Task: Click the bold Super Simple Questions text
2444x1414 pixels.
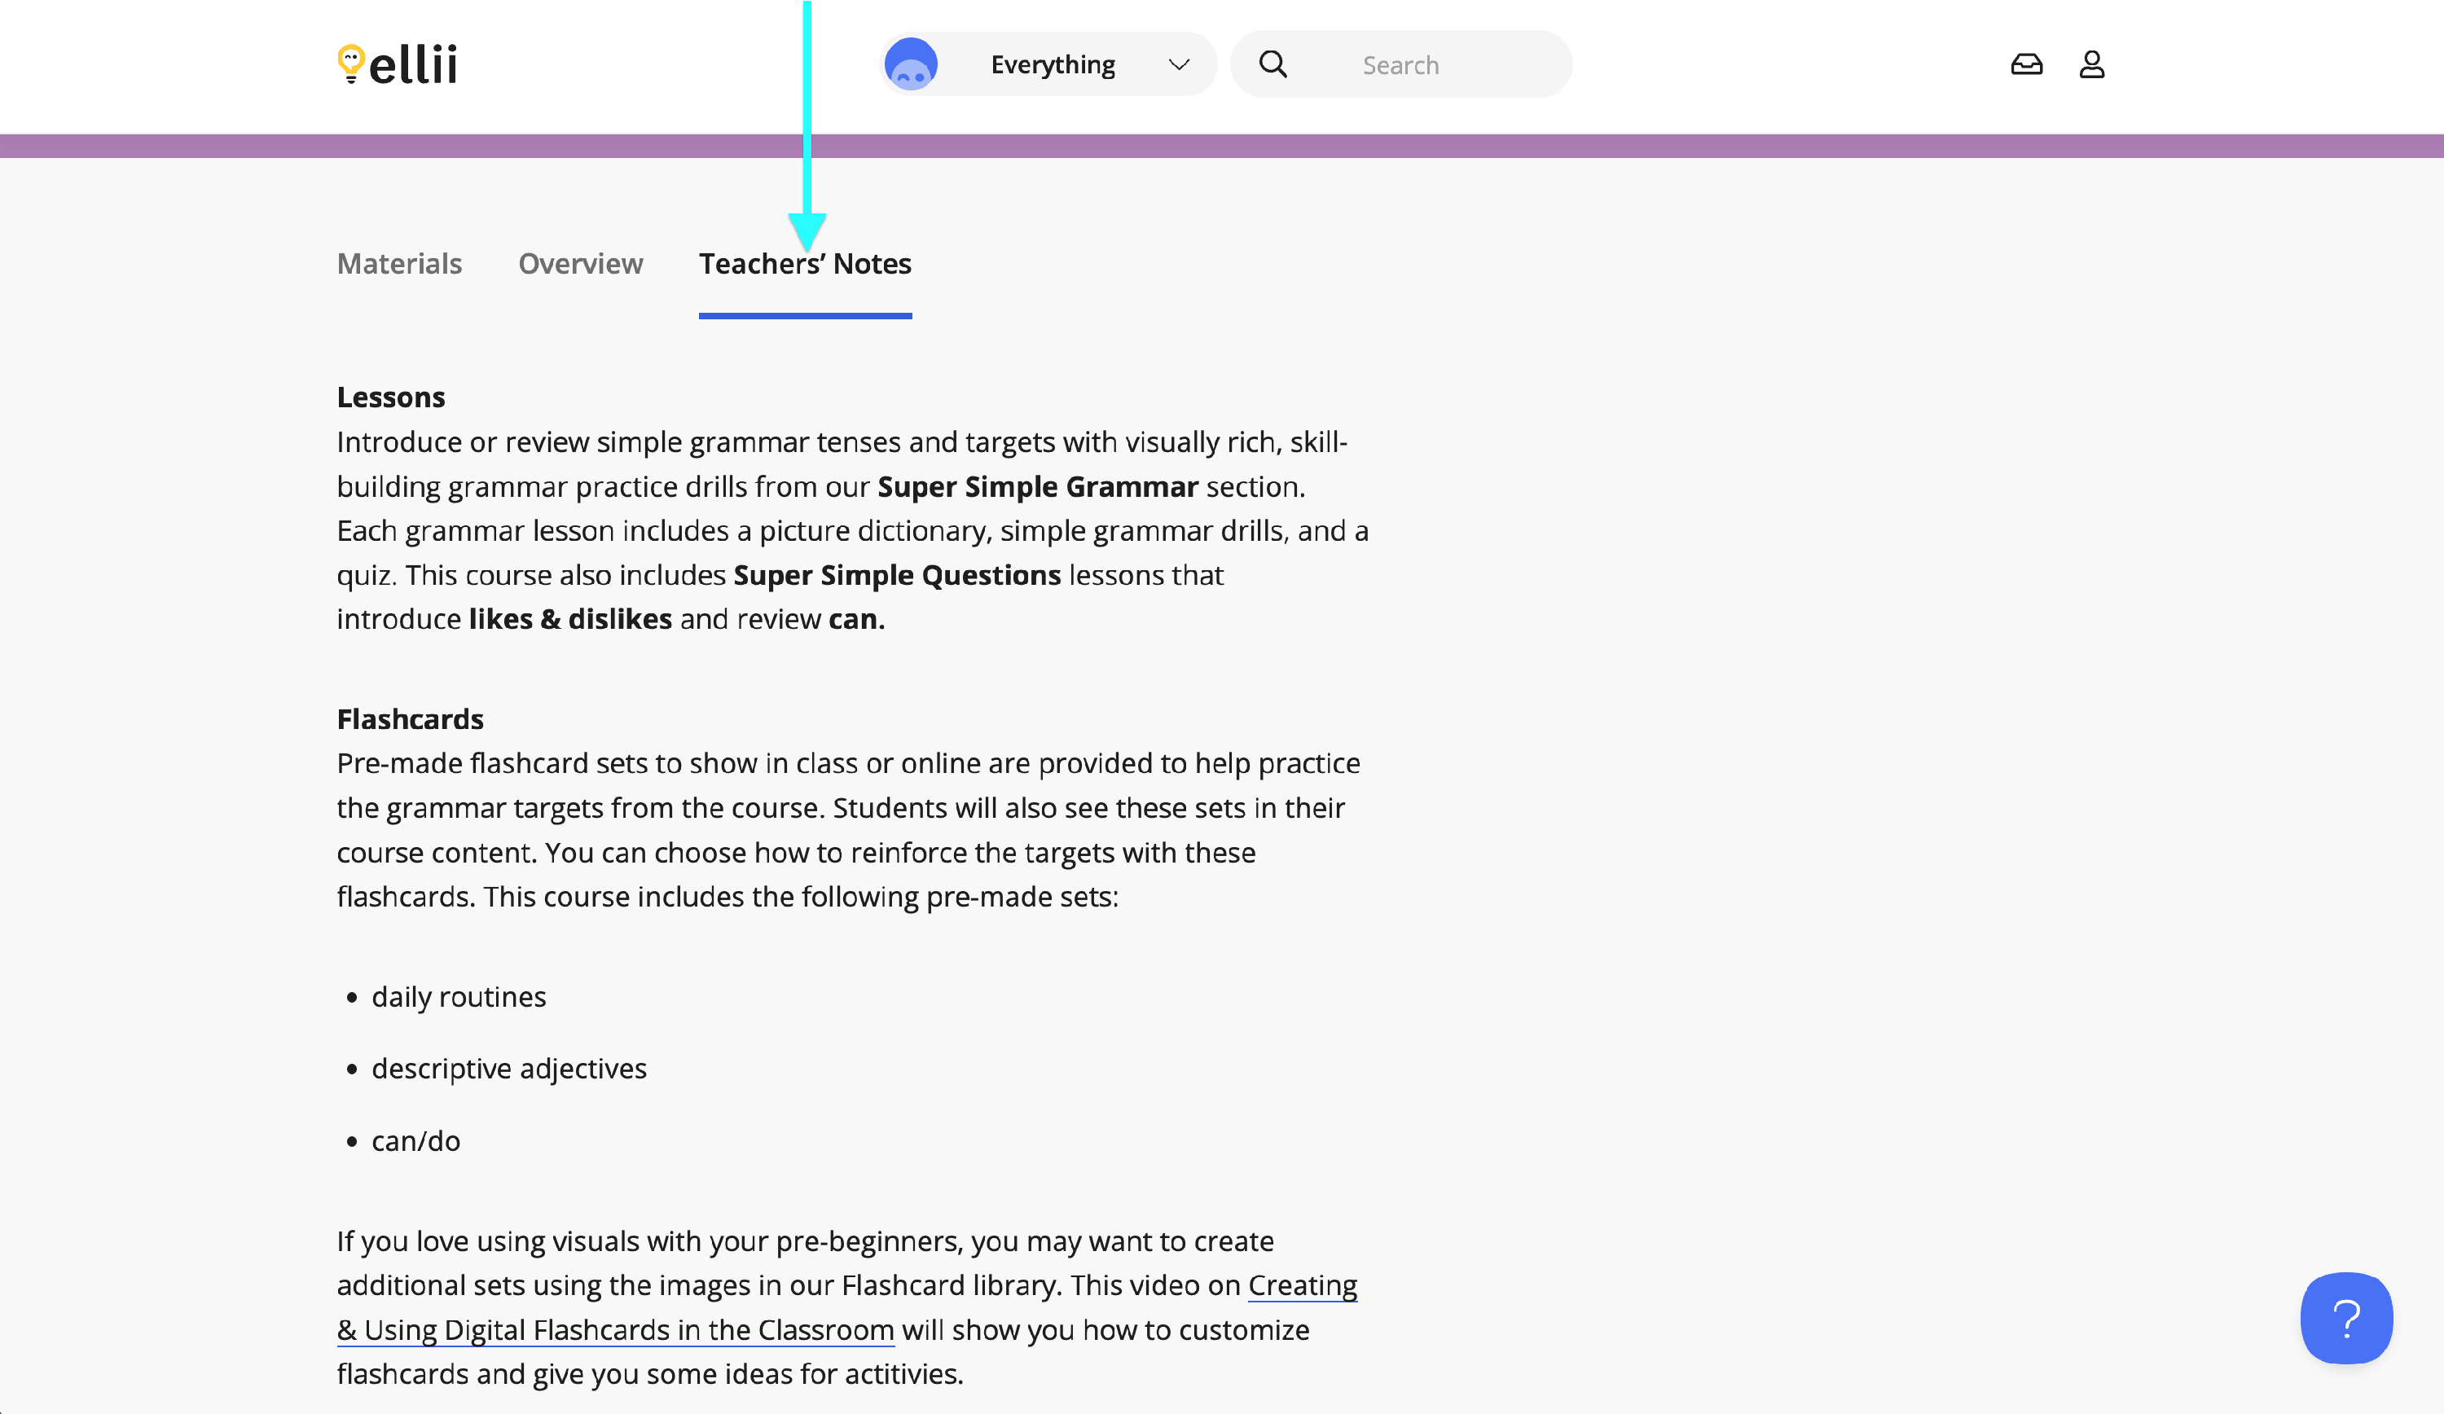Action: (896, 575)
